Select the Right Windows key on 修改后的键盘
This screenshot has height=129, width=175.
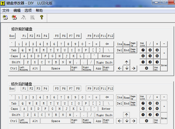[x=88, y=121]
